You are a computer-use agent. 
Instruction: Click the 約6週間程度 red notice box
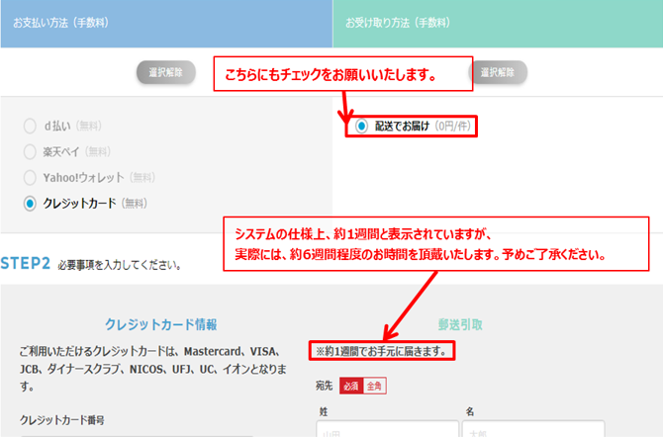tap(436, 244)
